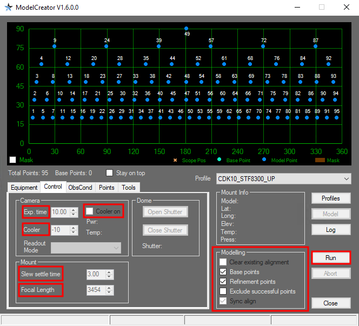359x326 pixels.
Task: Open the ObsCond tab
Action: (x=80, y=188)
